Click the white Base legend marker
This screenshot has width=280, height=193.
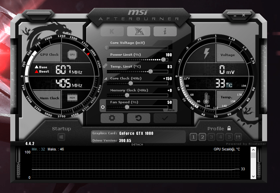pos(36,67)
